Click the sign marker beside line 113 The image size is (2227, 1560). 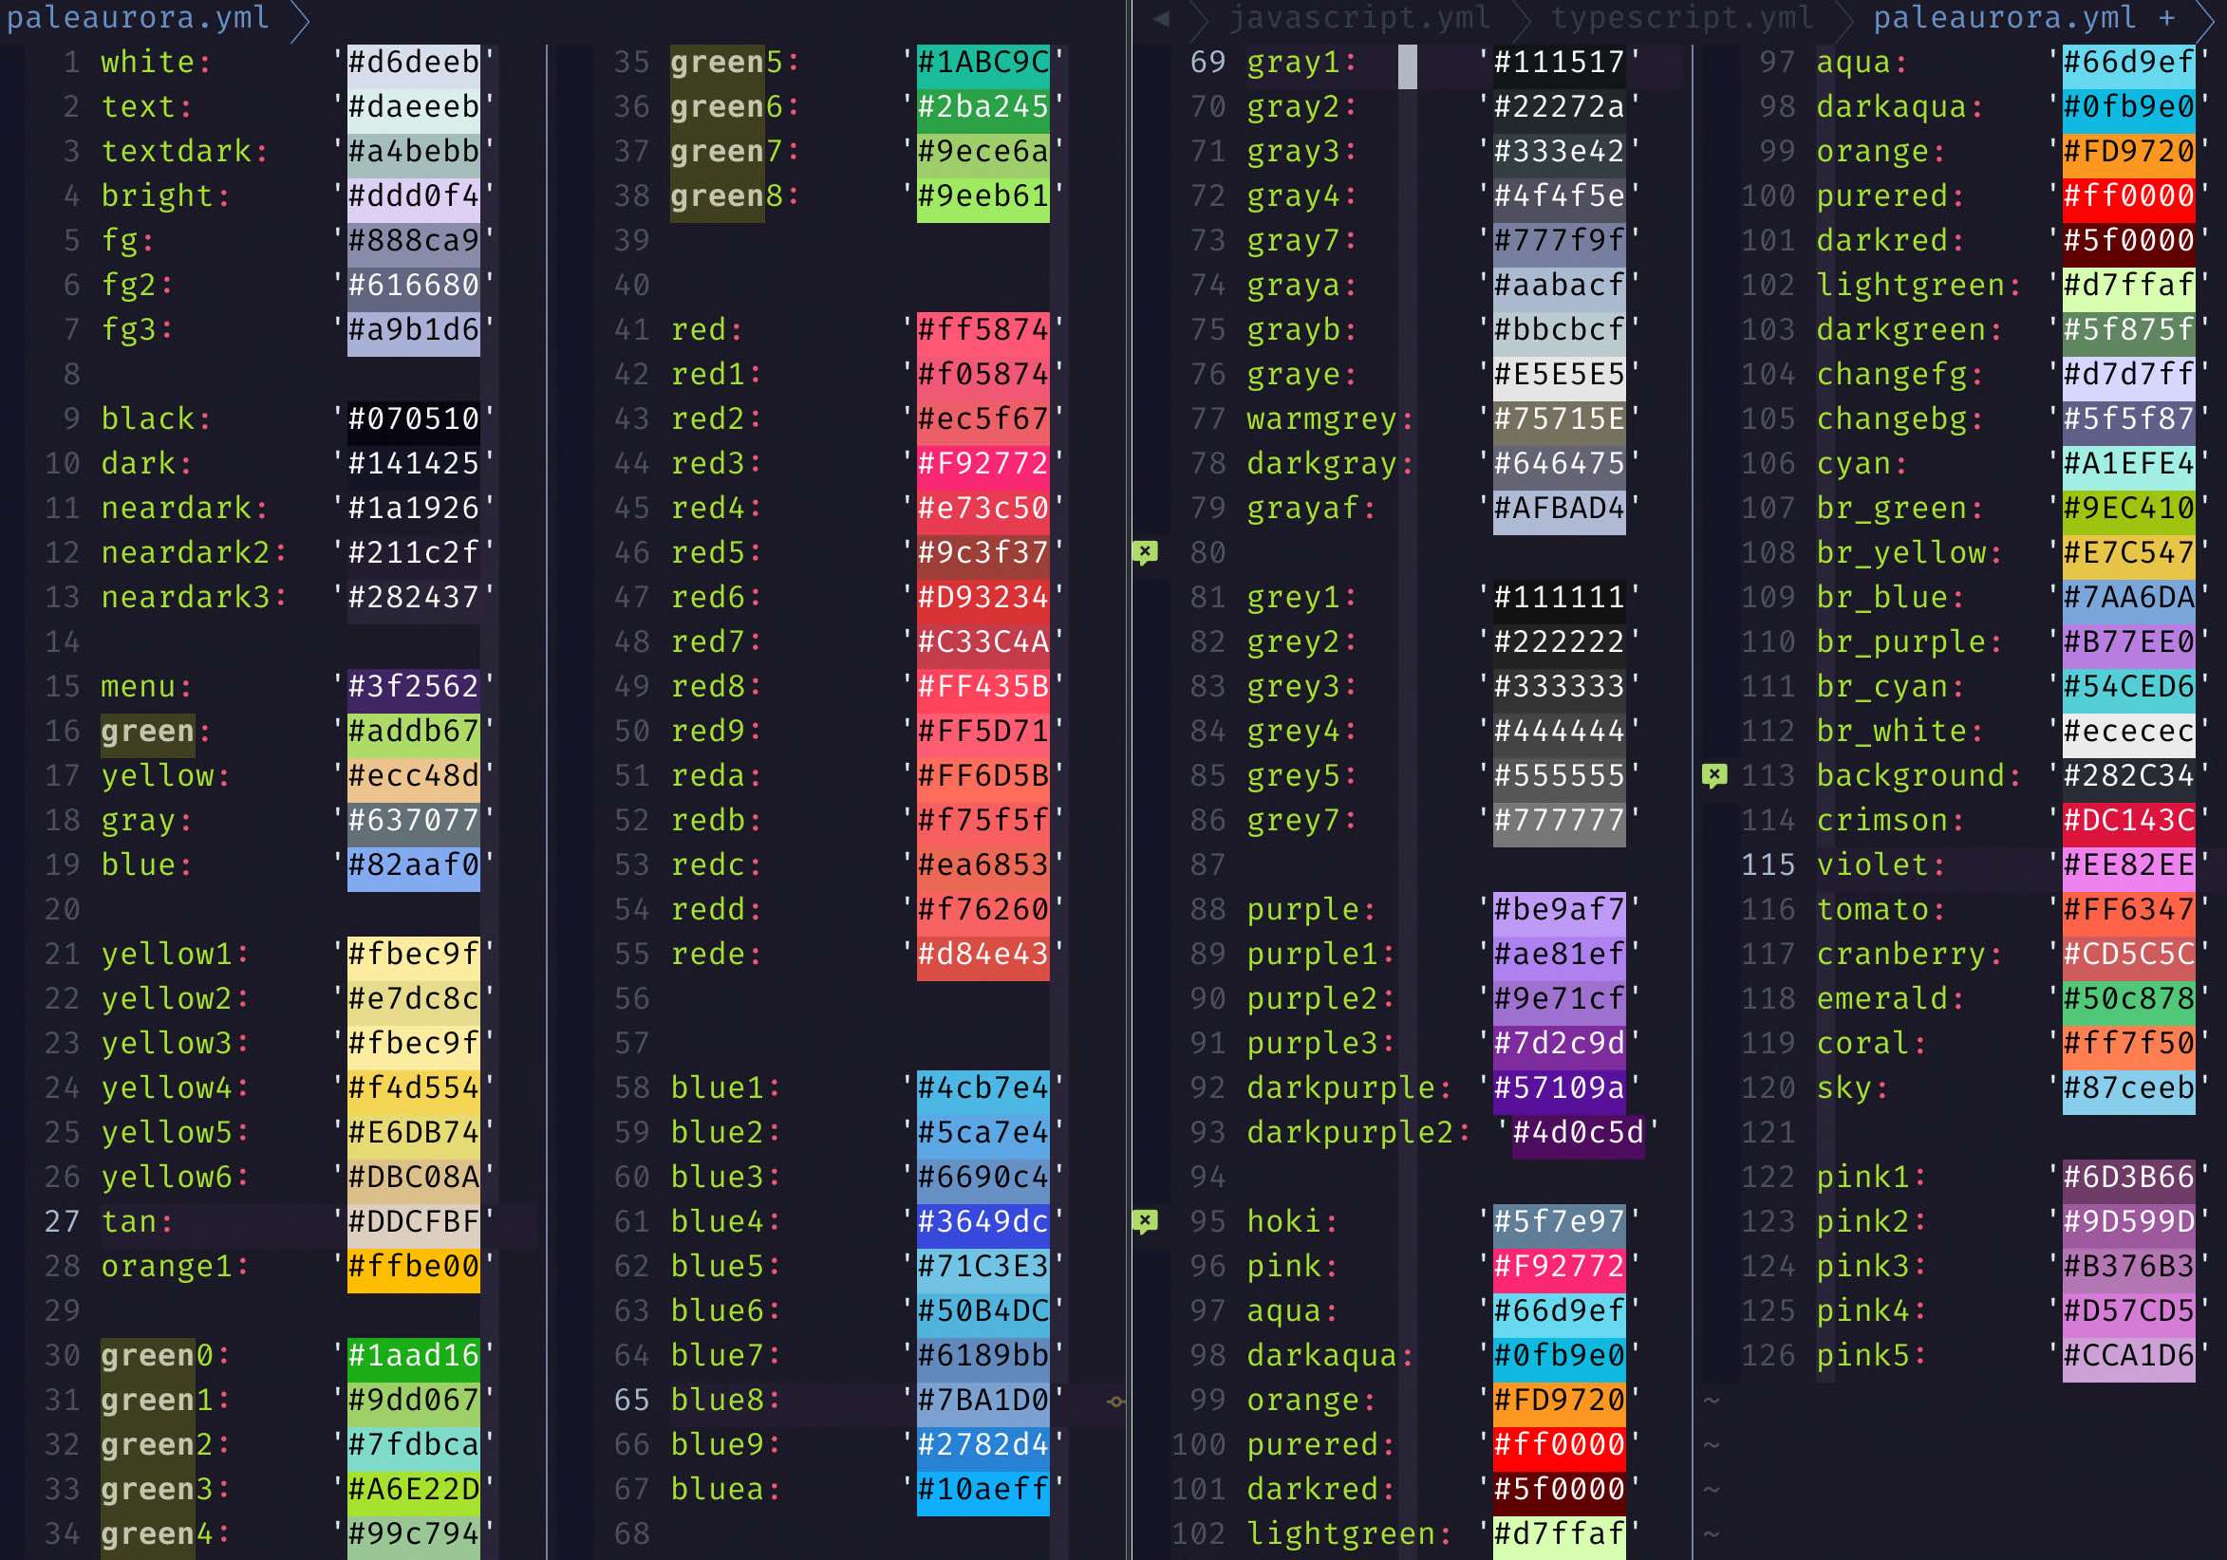coord(1713,774)
